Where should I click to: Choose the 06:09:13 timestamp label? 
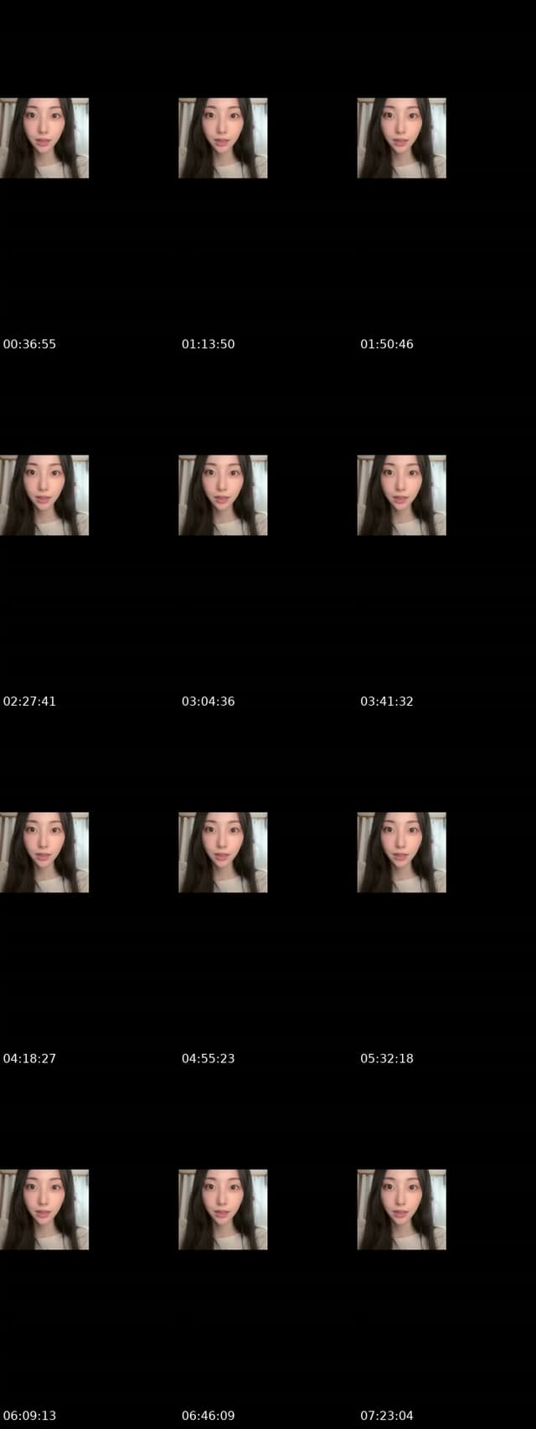point(29,1416)
